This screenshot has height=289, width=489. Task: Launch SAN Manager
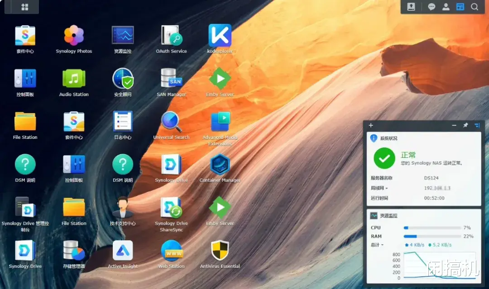pos(171,82)
